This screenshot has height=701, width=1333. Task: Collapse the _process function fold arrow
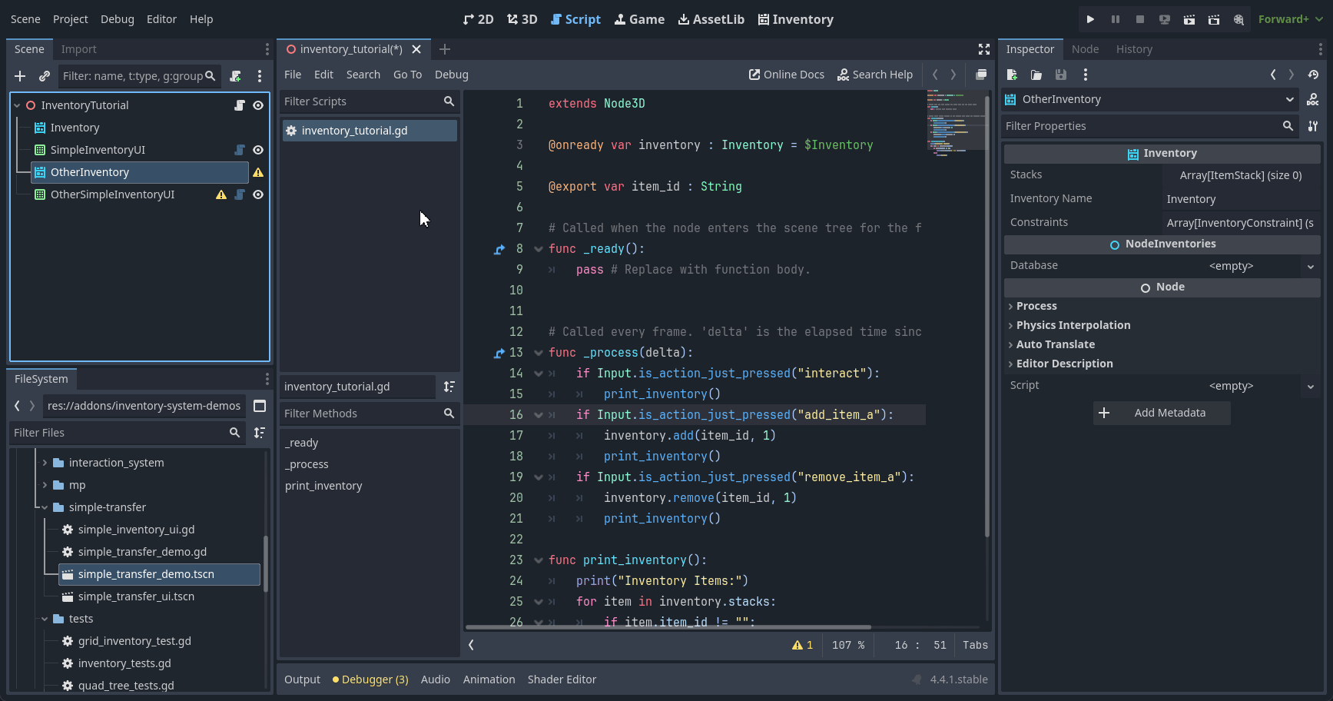pos(538,353)
